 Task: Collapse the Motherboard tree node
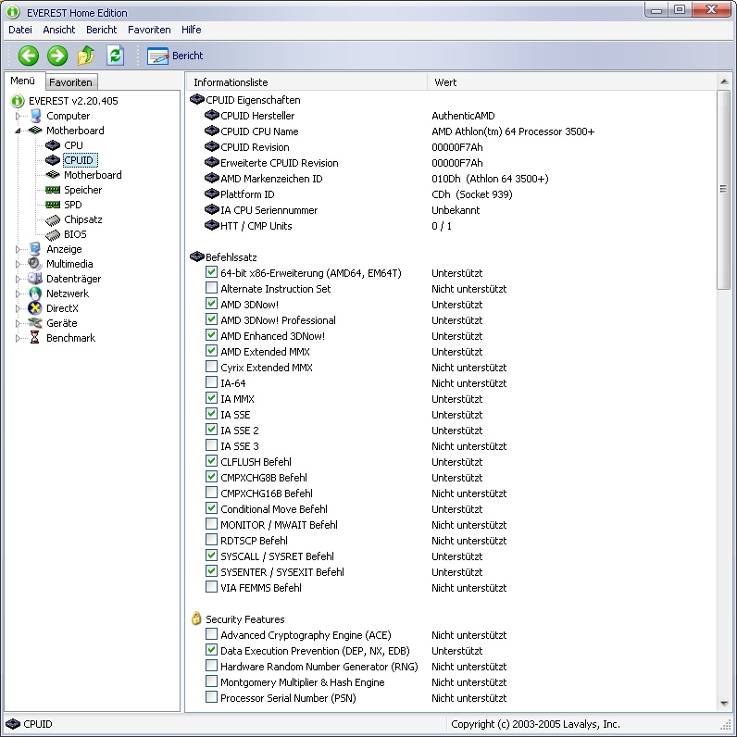tap(18, 131)
